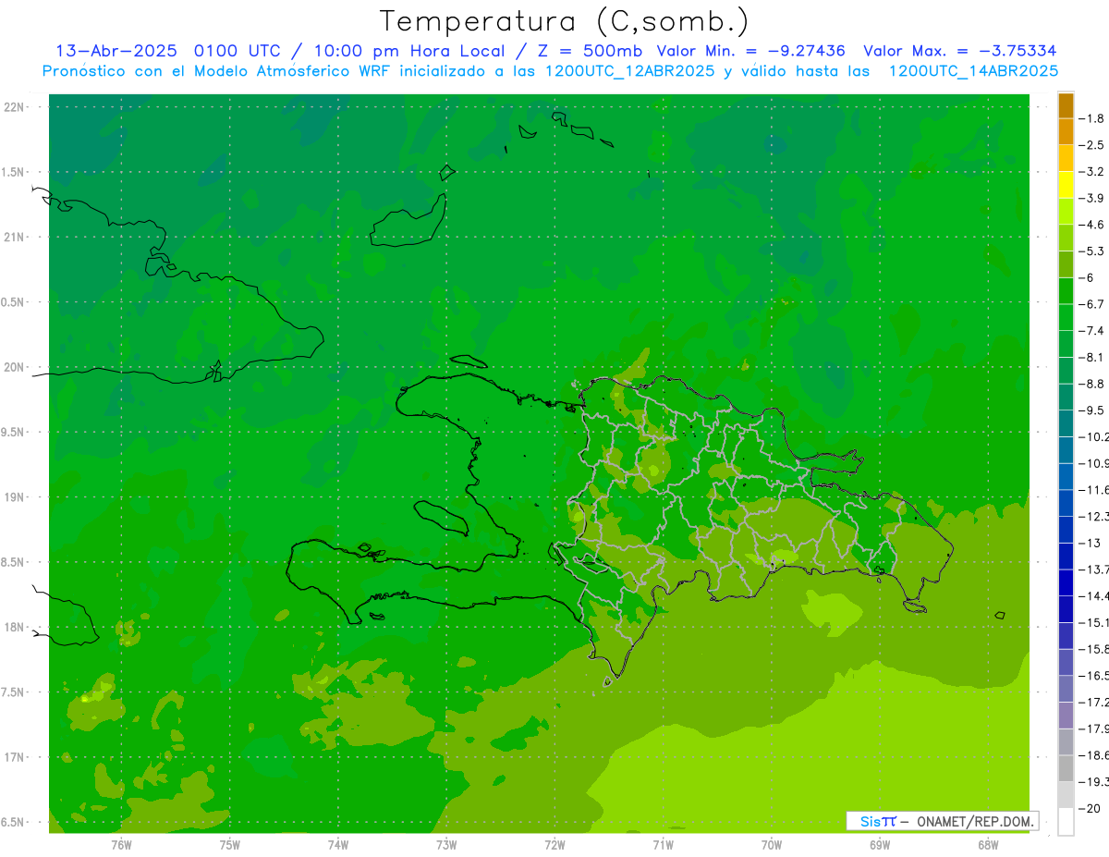This screenshot has width=1109, height=857.
Task: Click the '17N' latitude axis label
Action: point(15,757)
